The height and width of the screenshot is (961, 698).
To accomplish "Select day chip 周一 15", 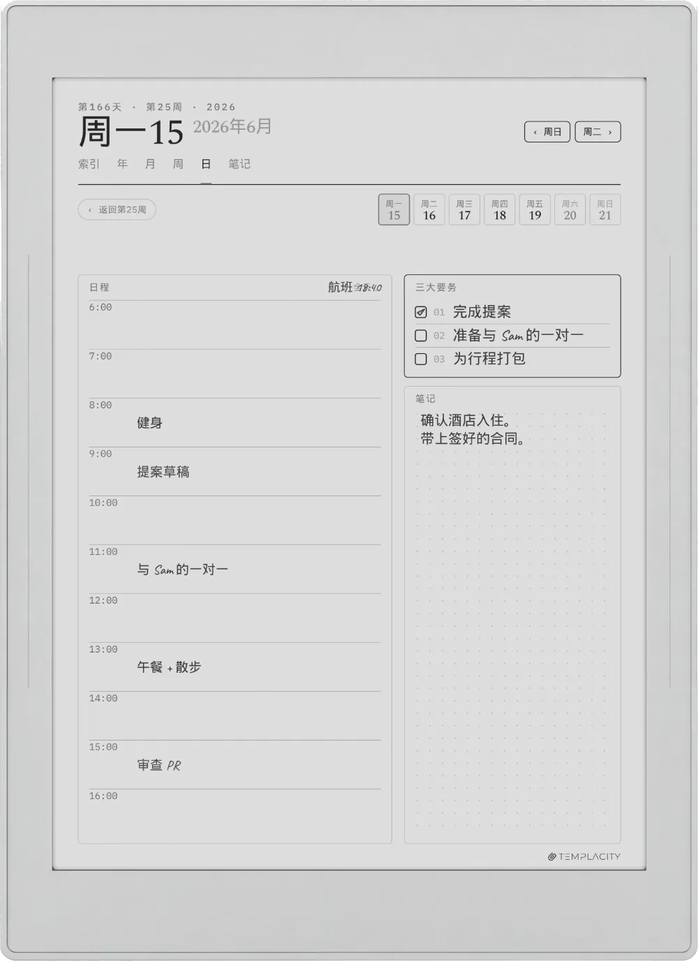I will coord(394,209).
